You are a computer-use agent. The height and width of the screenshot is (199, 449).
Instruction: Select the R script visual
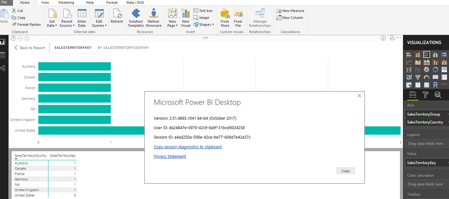click(x=435, y=85)
